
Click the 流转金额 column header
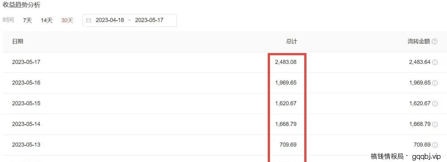click(419, 41)
